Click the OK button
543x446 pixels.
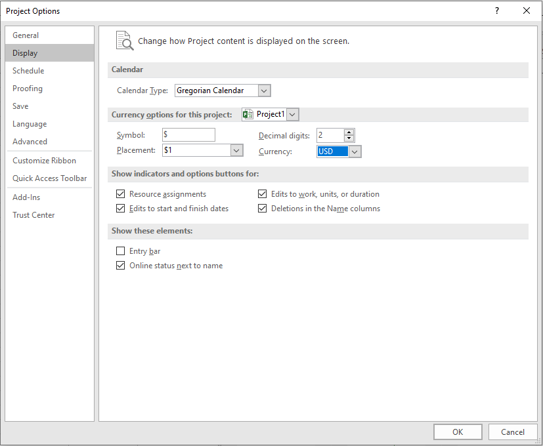pos(458,432)
